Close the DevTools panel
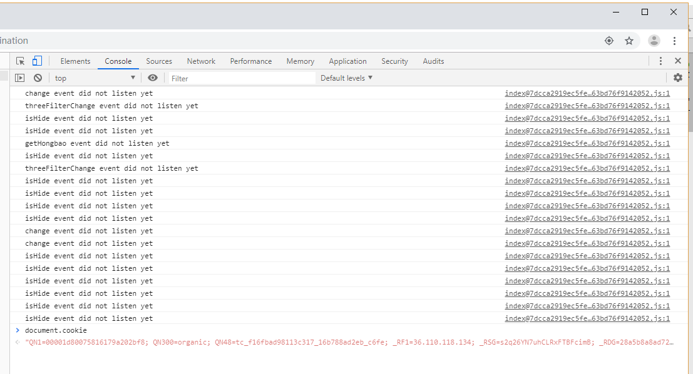The image size is (693, 374). pos(678,61)
